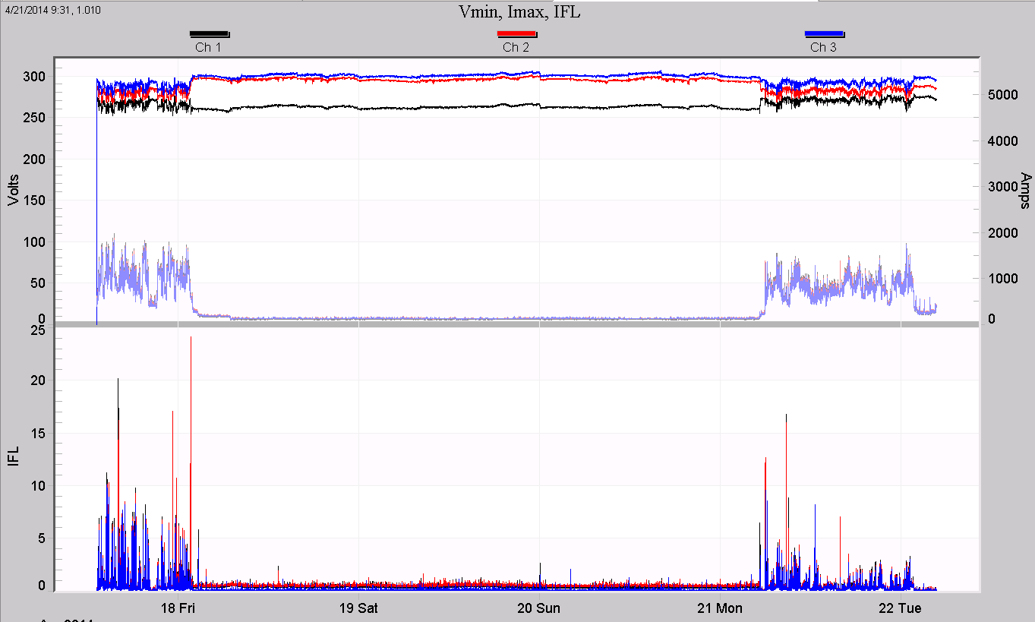This screenshot has width=1035, height=622.
Task: Click the Ch 3 legend label
Action: pyautogui.click(x=824, y=46)
